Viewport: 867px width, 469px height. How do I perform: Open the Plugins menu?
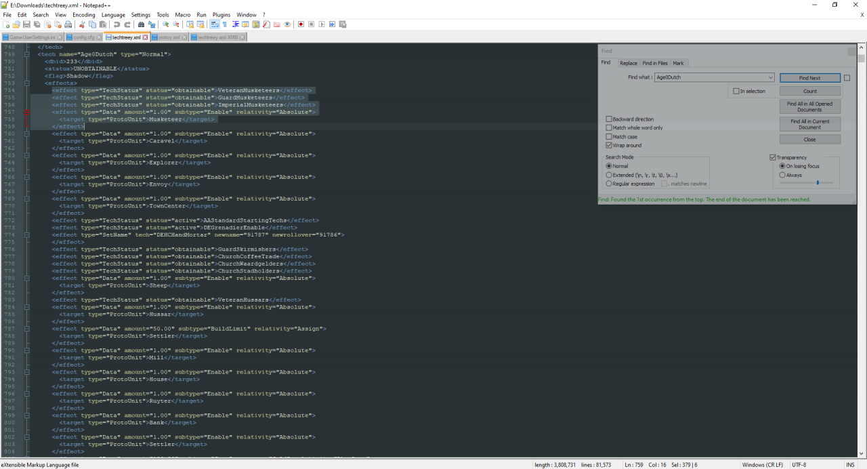click(x=221, y=14)
